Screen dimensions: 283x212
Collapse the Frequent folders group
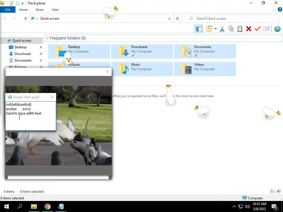pyautogui.click(x=47, y=38)
